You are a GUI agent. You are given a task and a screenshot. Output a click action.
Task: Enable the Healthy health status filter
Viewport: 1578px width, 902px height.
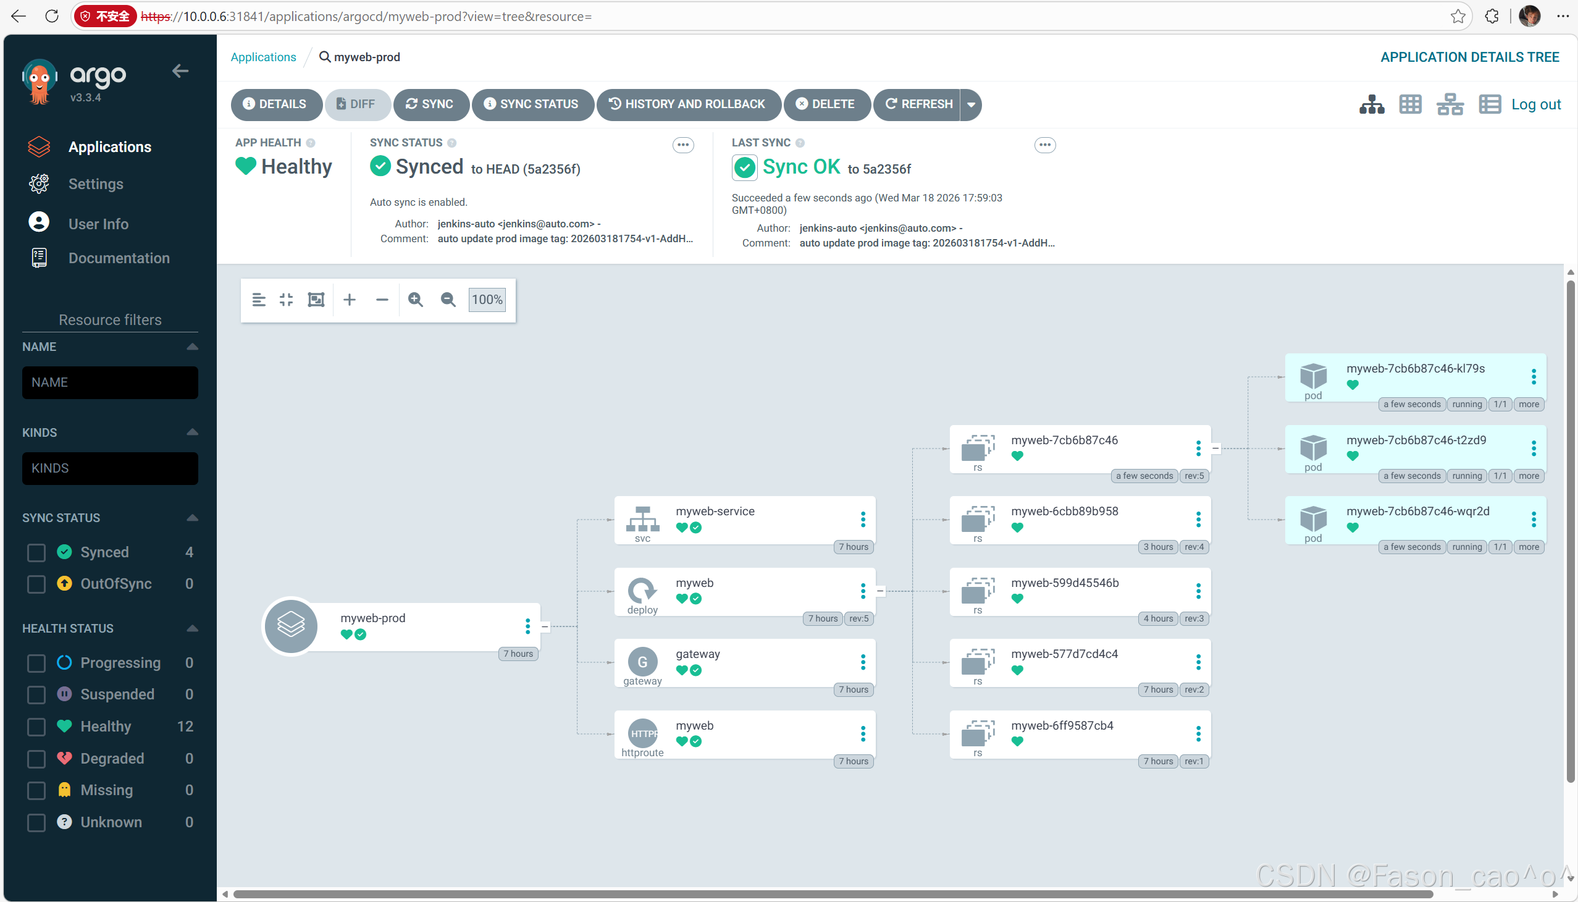36,726
